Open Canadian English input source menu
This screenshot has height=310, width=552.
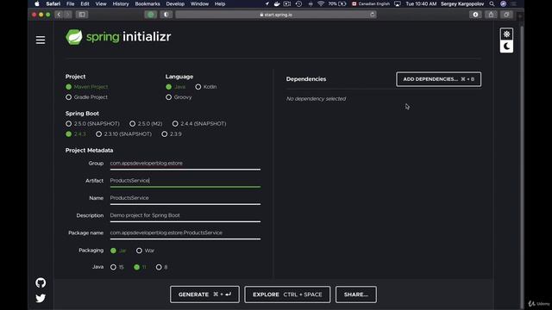(x=370, y=3)
